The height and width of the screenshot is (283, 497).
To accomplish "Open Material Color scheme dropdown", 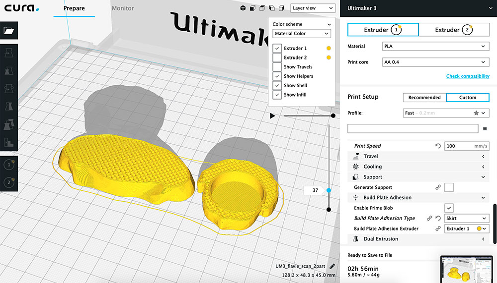I will point(302,34).
